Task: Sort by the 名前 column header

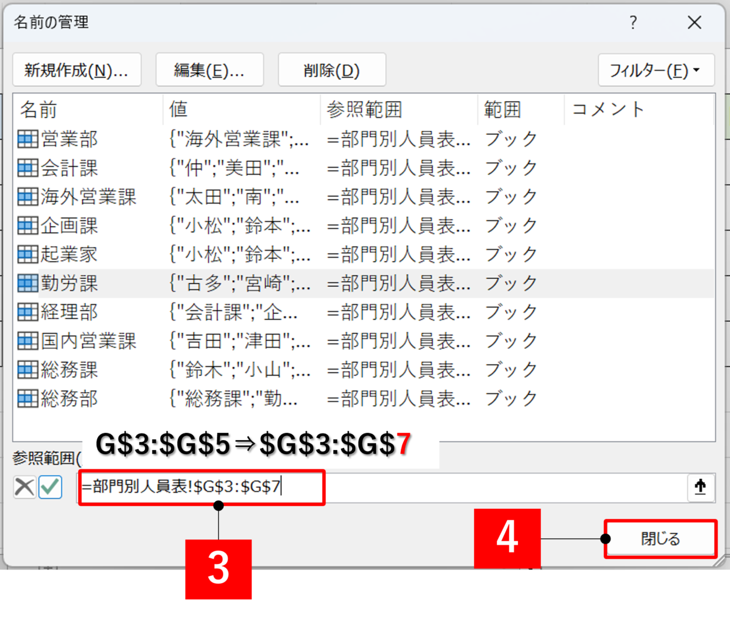Action: (x=88, y=109)
